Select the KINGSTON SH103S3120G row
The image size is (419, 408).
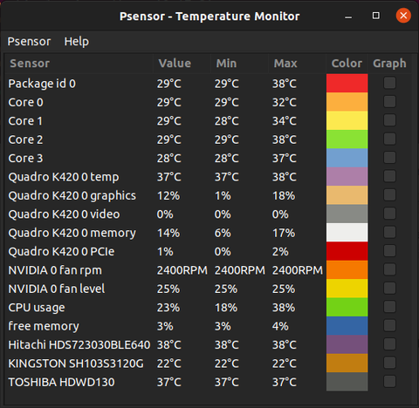(x=208, y=364)
